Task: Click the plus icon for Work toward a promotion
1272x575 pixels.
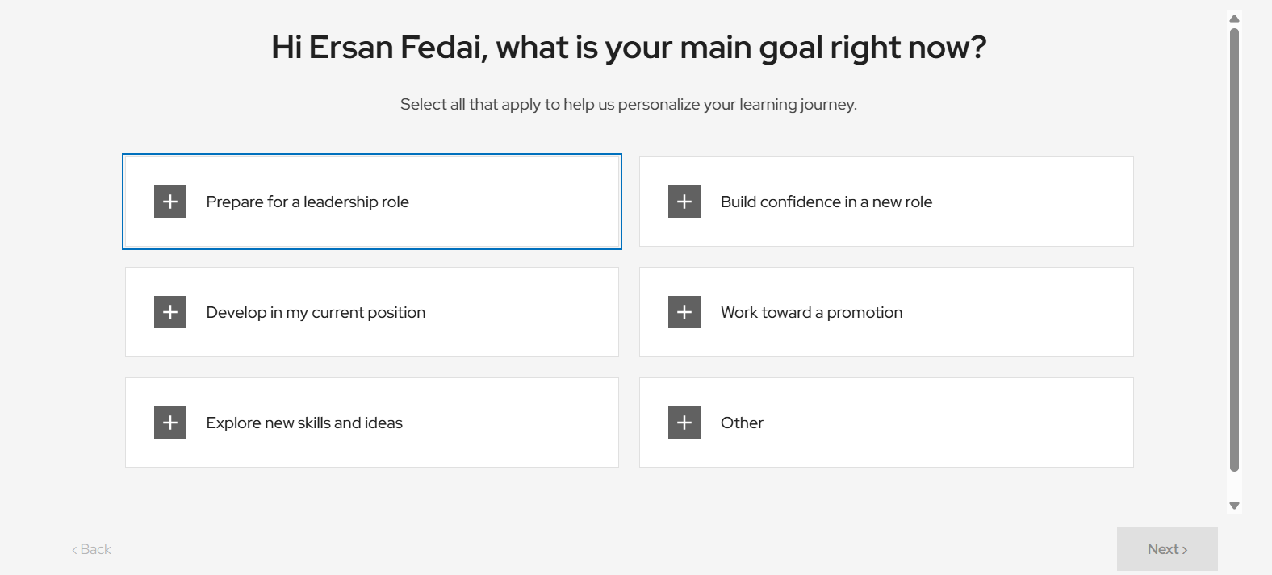Action: click(684, 312)
